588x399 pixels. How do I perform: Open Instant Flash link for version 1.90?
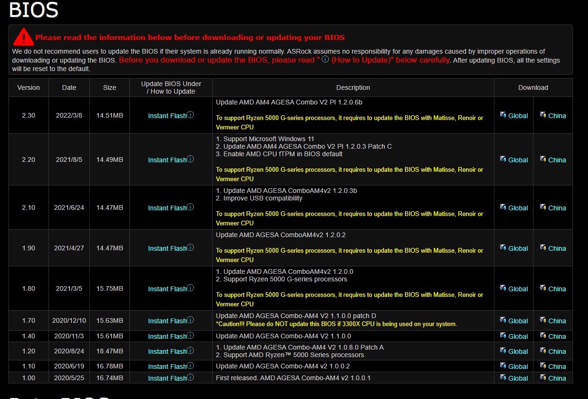(x=167, y=248)
